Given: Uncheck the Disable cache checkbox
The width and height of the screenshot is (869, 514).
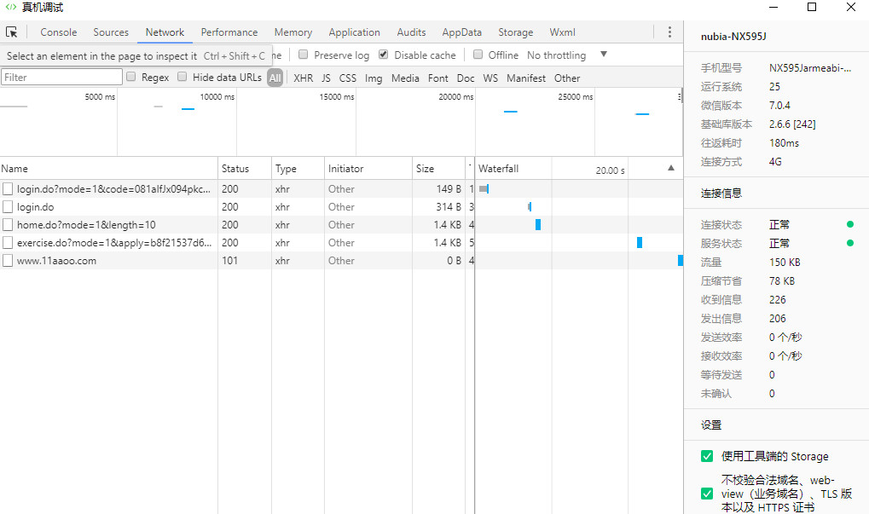Looking at the screenshot, I should 383,55.
